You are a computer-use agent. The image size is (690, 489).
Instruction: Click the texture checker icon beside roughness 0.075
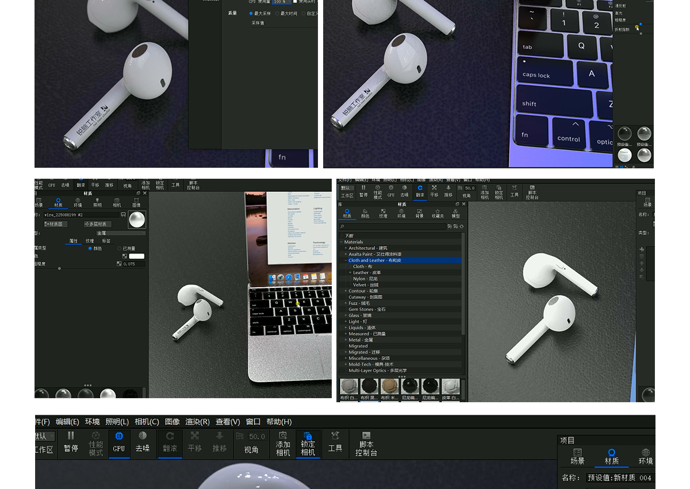pyautogui.click(x=119, y=264)
